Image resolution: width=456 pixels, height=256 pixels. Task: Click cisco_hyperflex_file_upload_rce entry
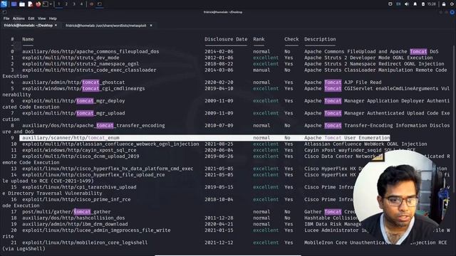tap(93, 175)
